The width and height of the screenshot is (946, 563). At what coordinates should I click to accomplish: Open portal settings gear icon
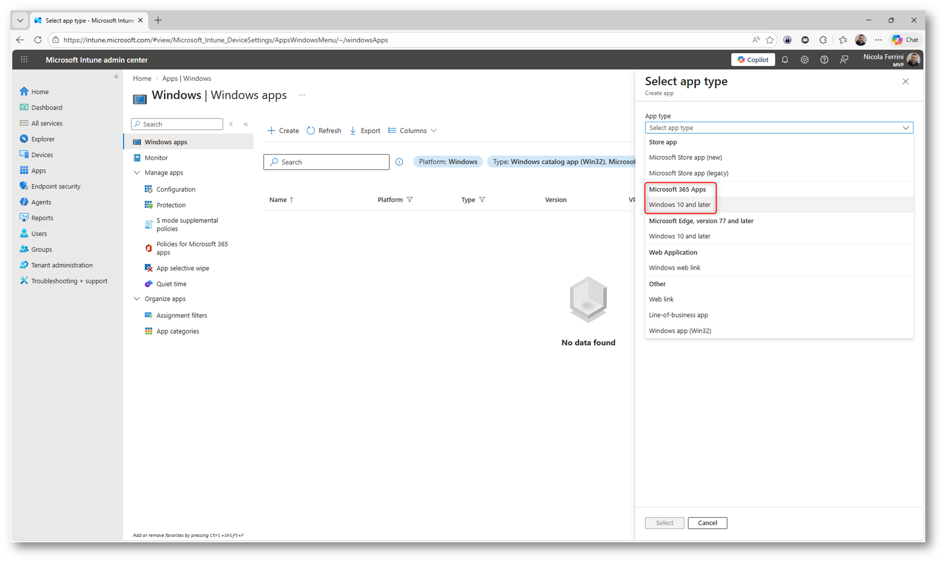point(804,60)
